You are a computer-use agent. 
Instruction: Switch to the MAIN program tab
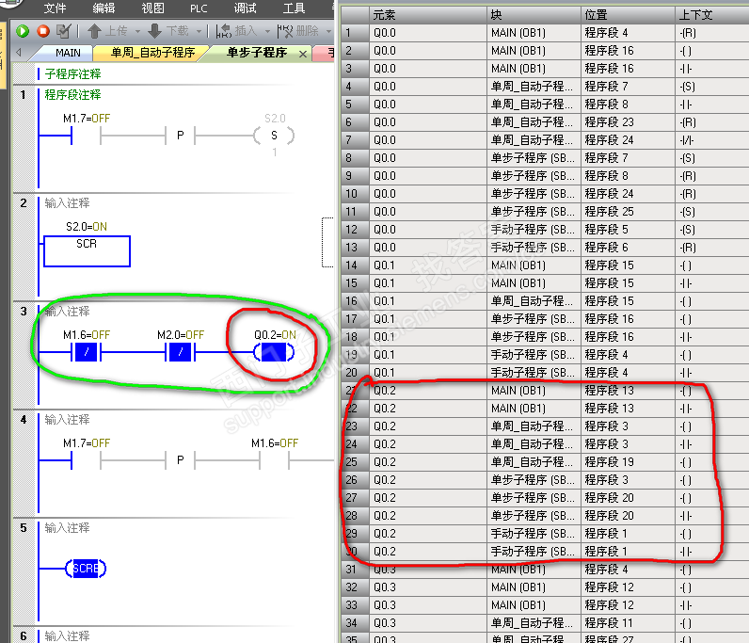68,53
